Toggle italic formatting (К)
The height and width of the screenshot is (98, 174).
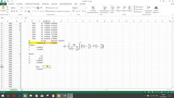(14, 11)
